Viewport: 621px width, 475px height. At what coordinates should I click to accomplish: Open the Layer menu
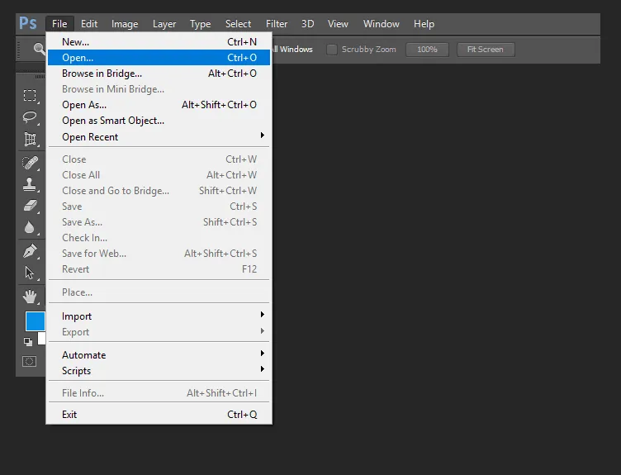(x=164, y=24)
